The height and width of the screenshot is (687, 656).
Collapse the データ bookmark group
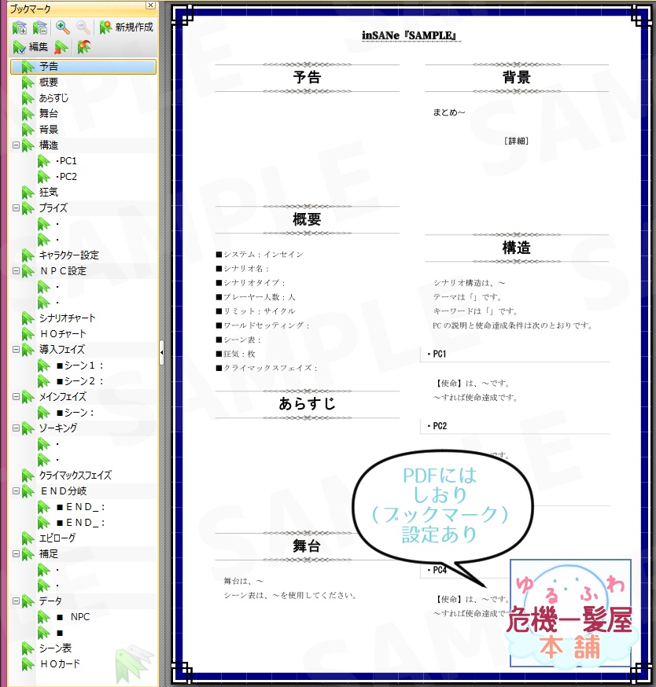pos(17,601)
